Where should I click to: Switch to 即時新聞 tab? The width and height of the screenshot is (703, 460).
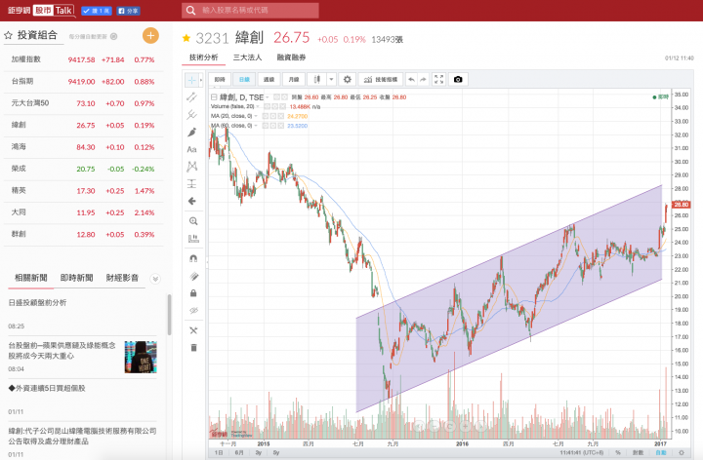click(x=77, y=278)
